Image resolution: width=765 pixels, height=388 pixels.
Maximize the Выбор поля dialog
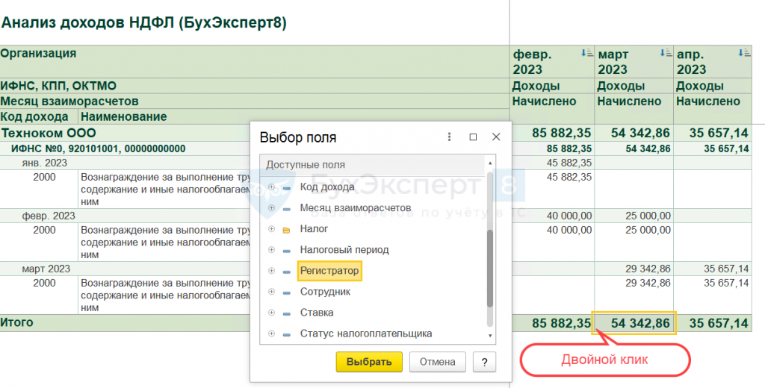pyautogui.click(x=473, y=137)
